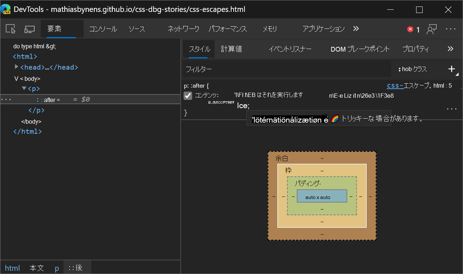The image size is (463, 274).
Task: Collapse the body element node
Action: pyautogui.click(x=16, y=78)
